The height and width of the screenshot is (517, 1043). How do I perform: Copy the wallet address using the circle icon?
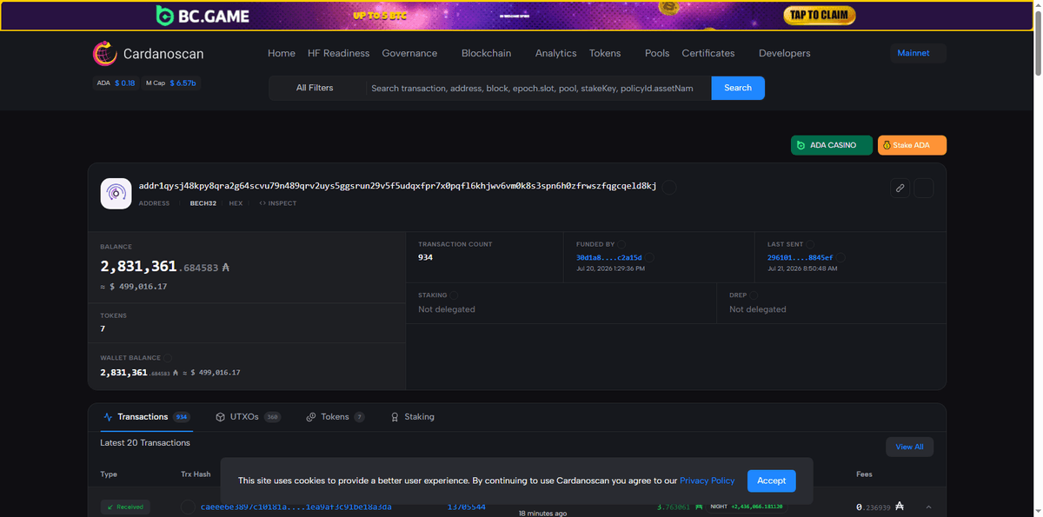670,186
